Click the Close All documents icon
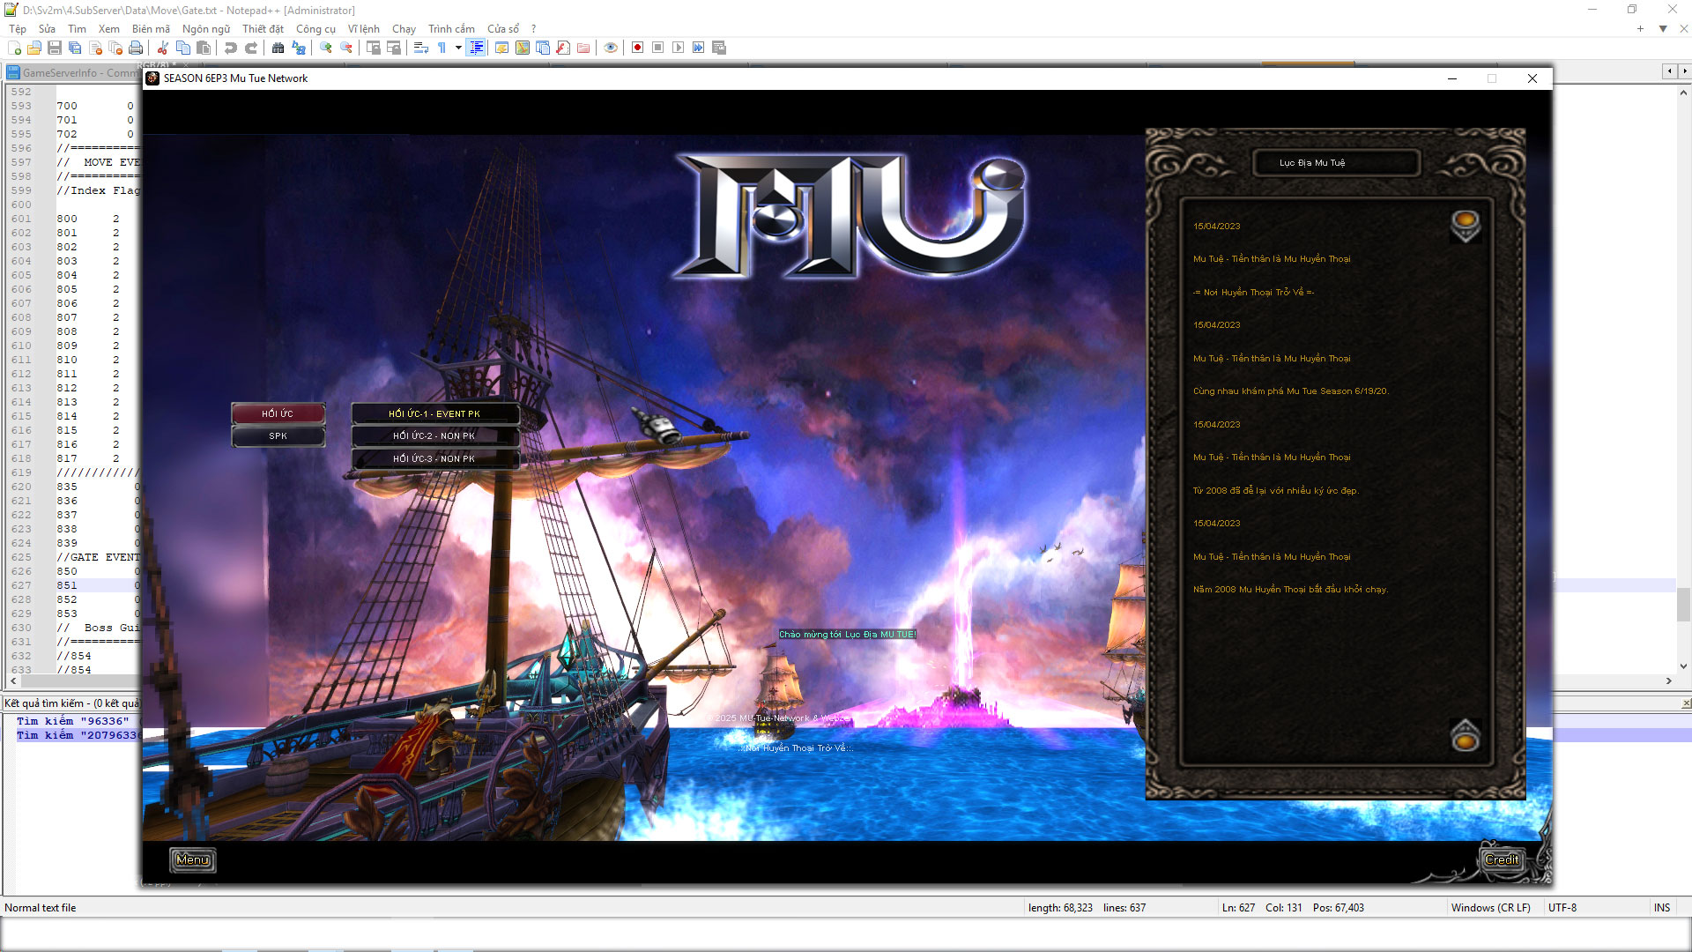The image size is (1692, 952). [x=115, y=48]
